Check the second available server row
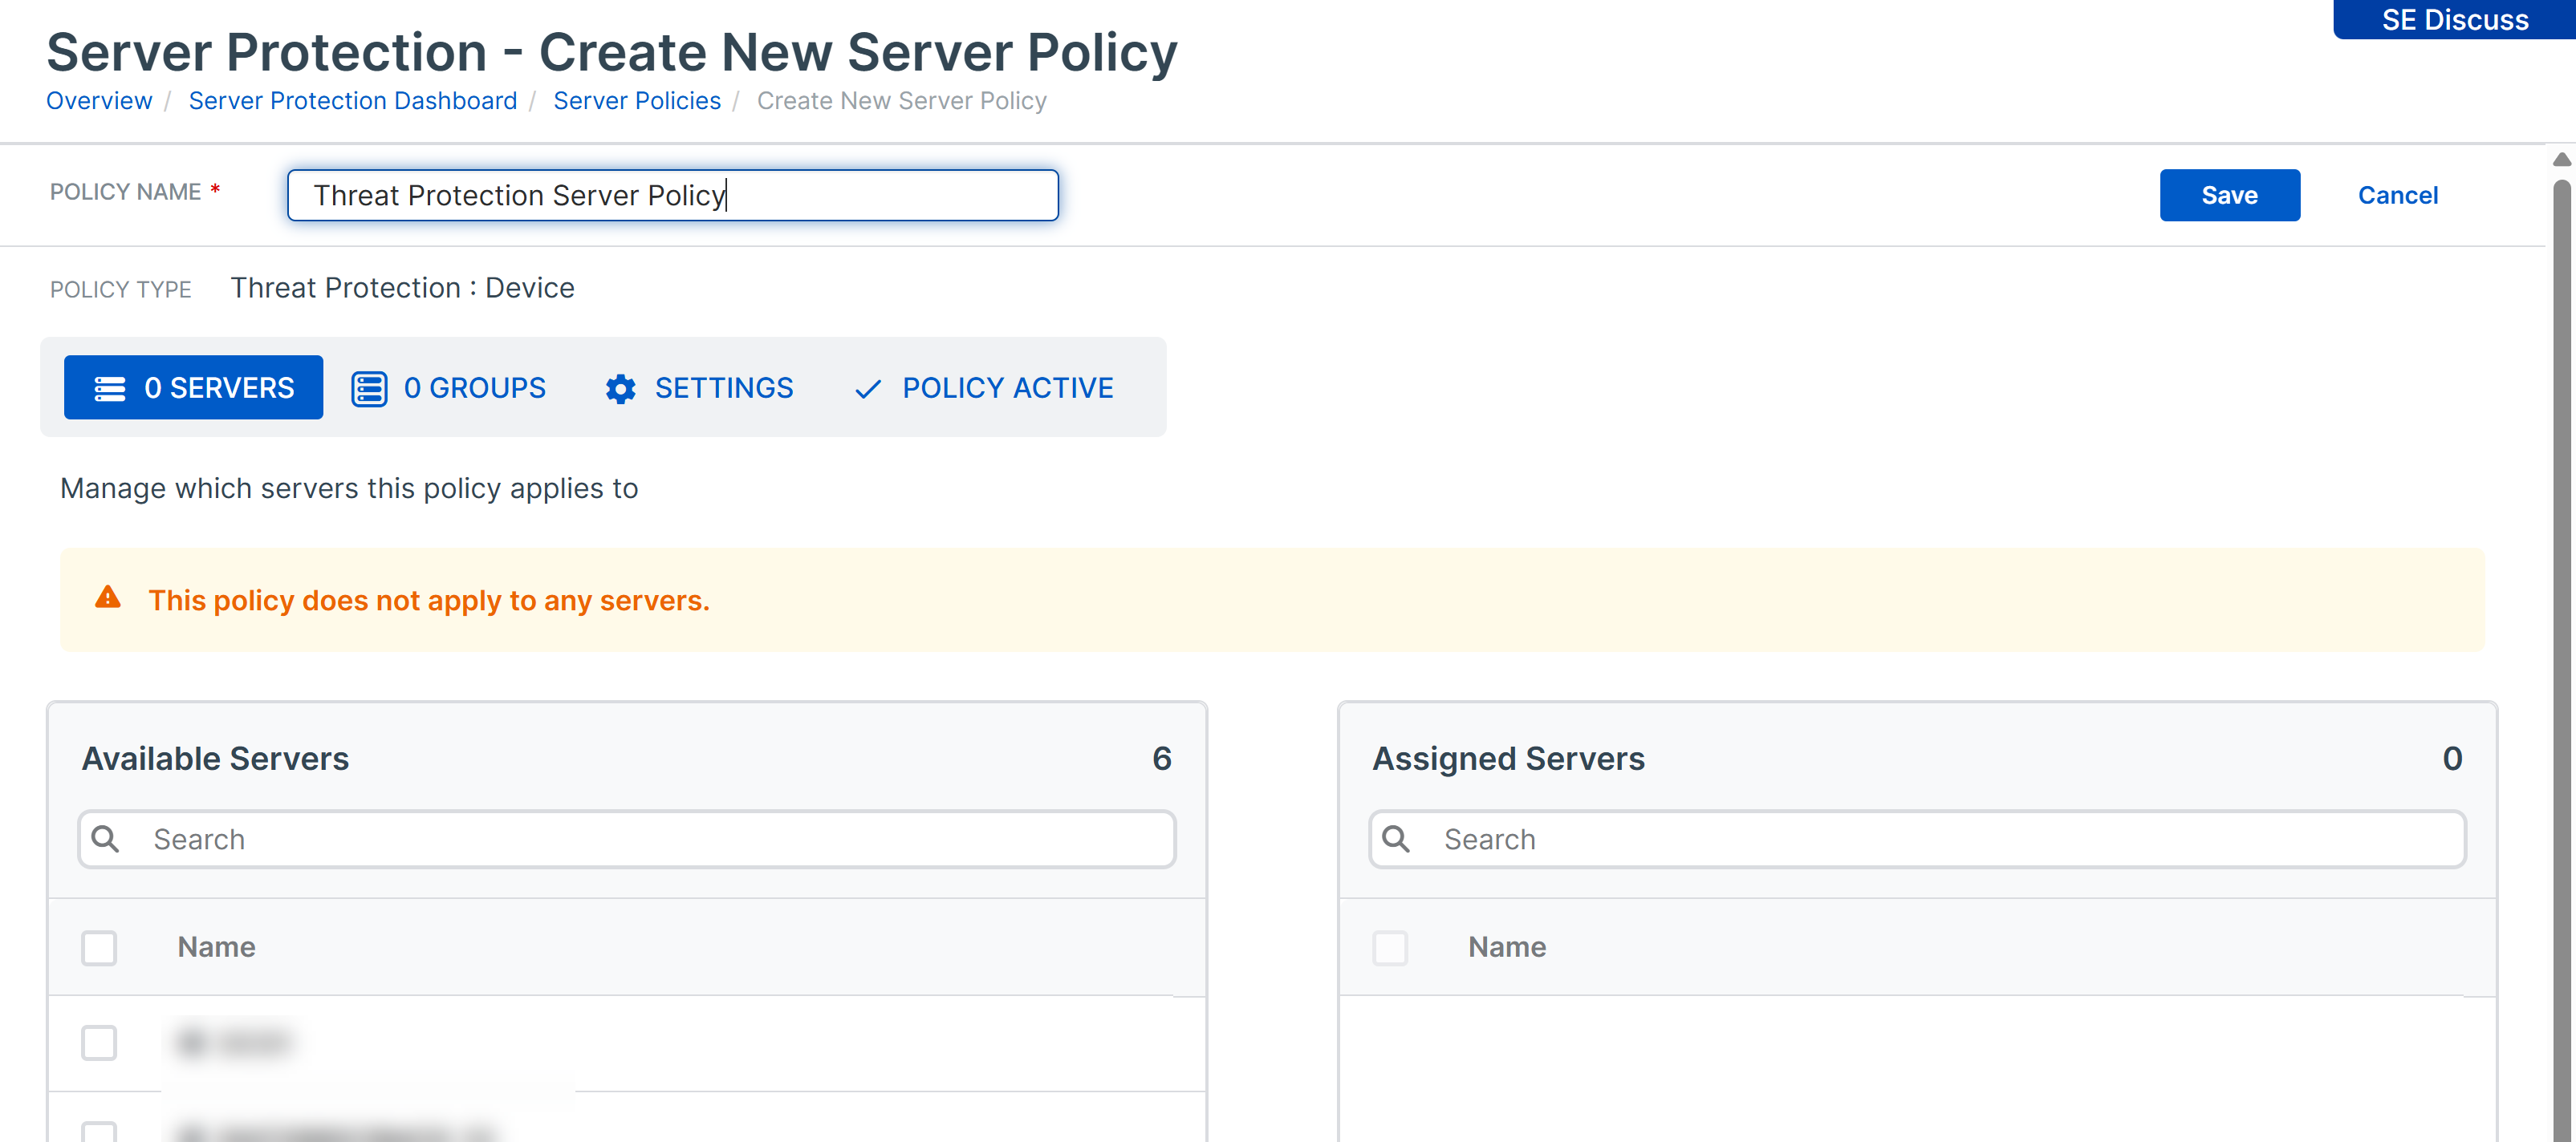2576x1142 pixels. point(99,1132)
